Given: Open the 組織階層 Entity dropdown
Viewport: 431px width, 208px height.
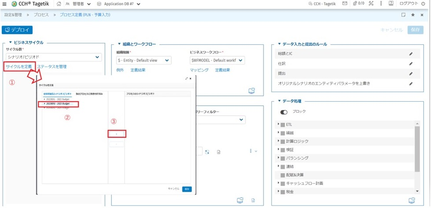Looking at the screenshot, I should click(x=143, y=60).
